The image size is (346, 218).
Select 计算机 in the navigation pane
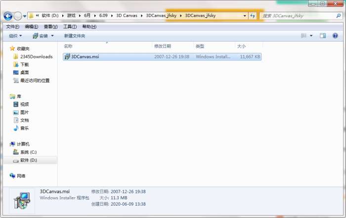click(x=23, y=144)
